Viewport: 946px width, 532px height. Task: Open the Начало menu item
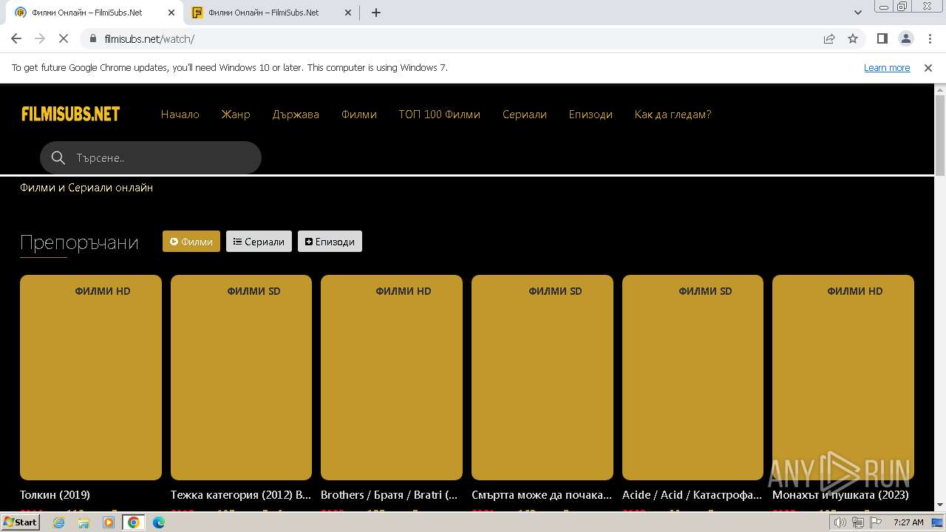180,114
